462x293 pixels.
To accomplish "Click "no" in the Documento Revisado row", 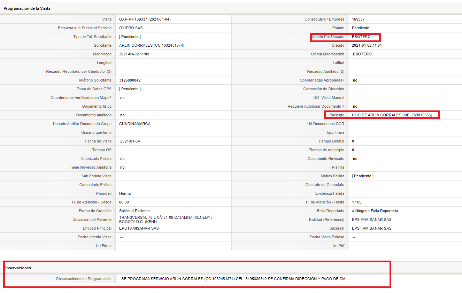I will tap(355, 159).
